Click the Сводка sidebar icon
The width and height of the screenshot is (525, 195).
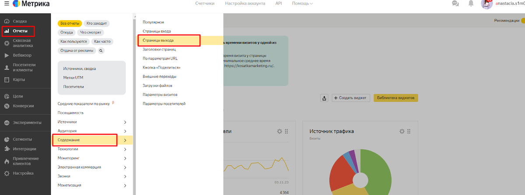point(7,21)
